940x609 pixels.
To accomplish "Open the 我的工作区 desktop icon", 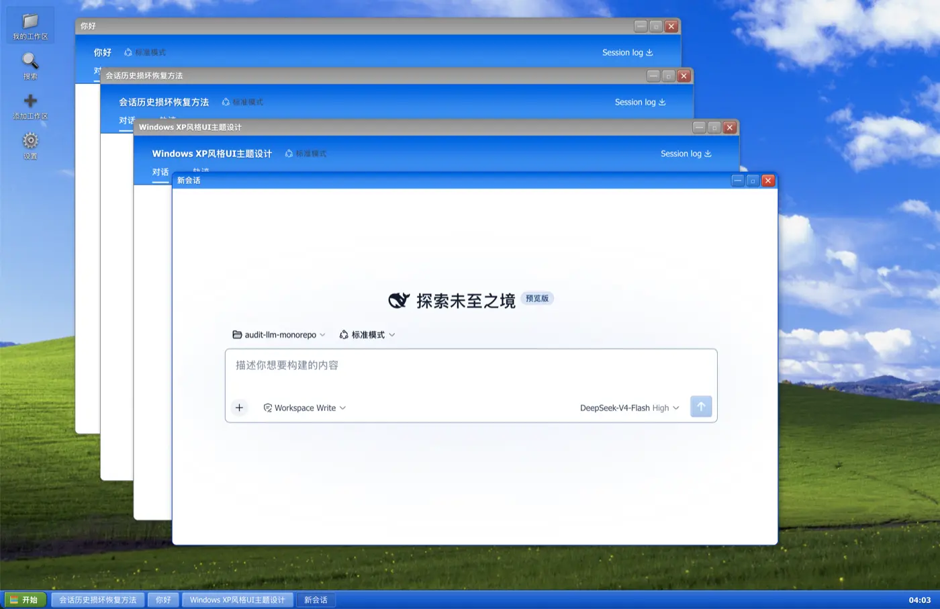I will pos(30,26).
